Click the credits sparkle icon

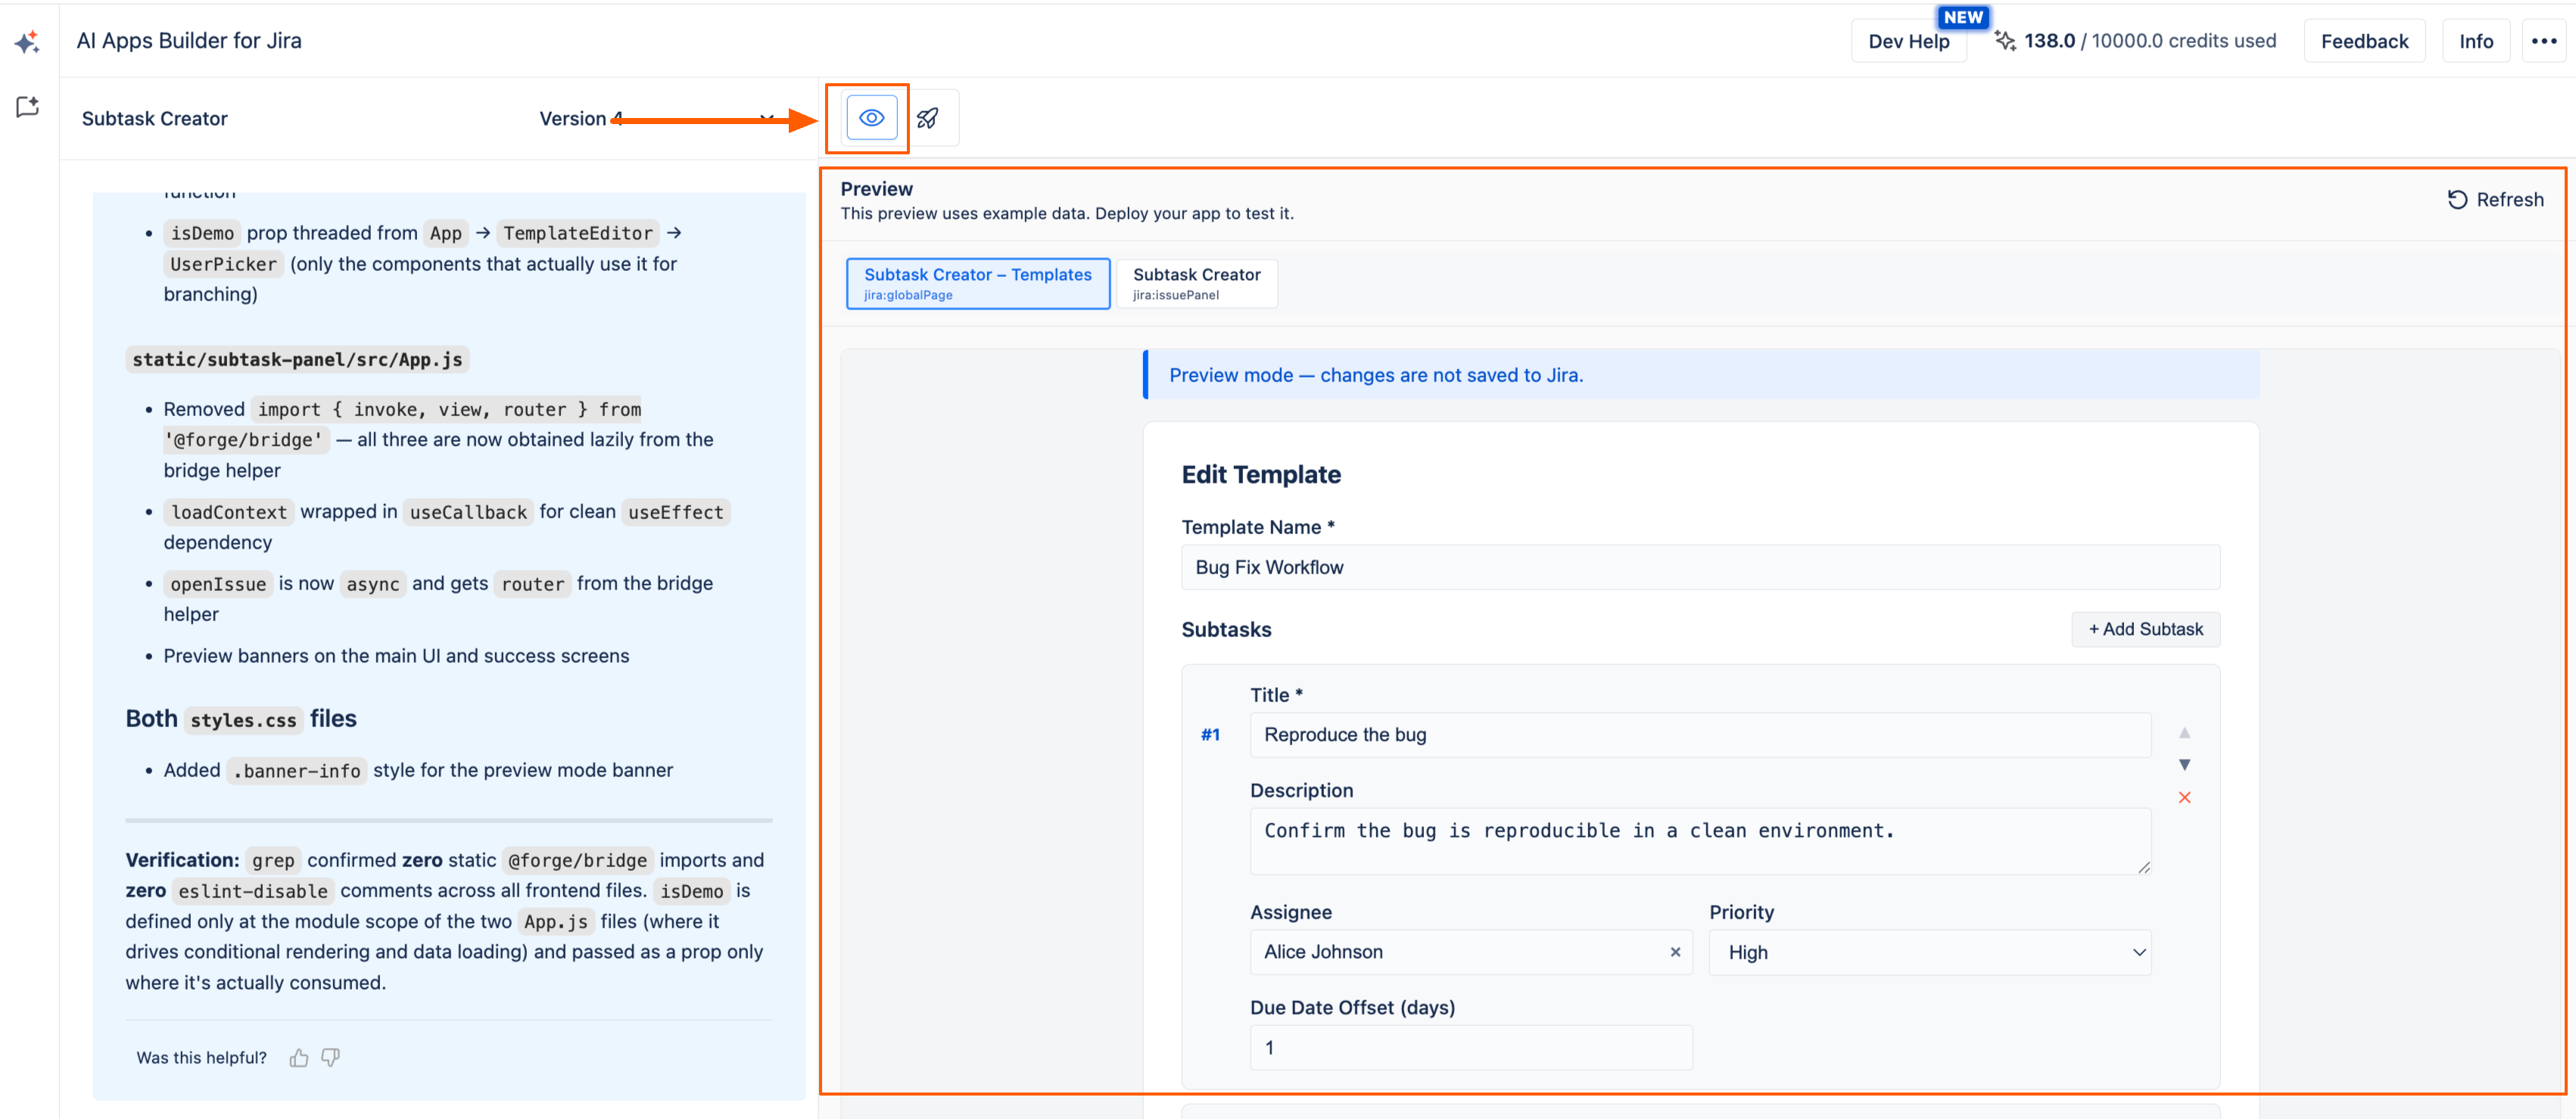[2004, 41]
